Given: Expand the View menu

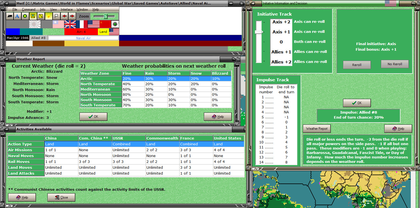Looking at the screenshot, I should (x=53, y=9).
